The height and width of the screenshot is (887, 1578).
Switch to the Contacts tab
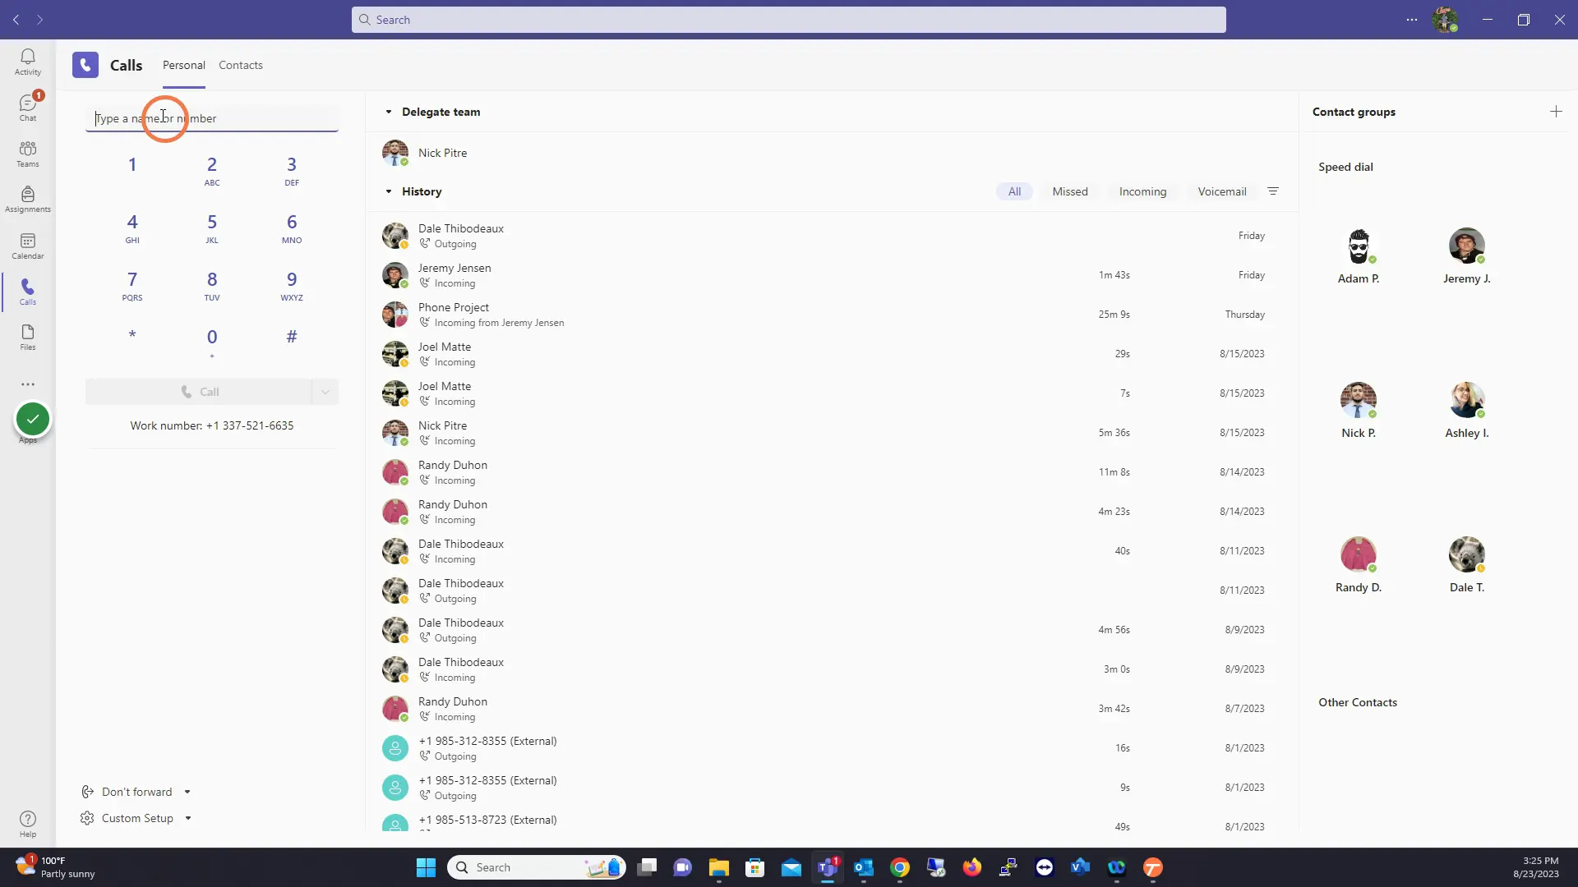click(241, 65)
